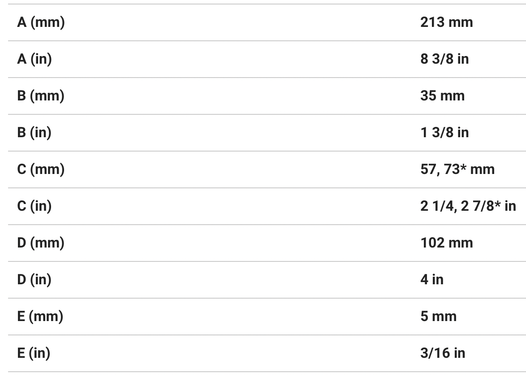Select the '213 mm' value
Image resolution: width=526 pixels, height=391 pixels.
tap(446, 22)
